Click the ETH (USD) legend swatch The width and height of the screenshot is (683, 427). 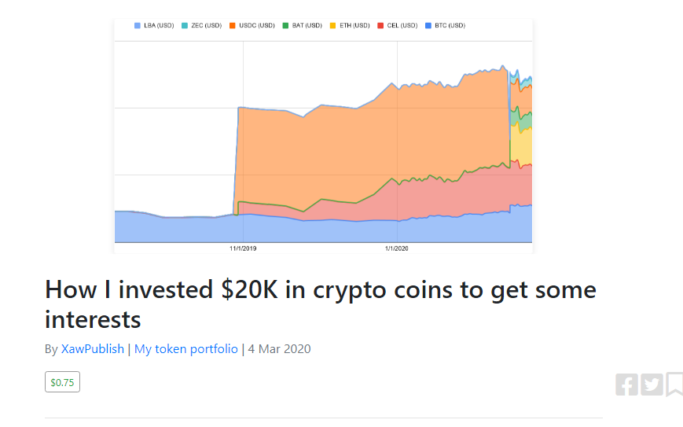click(x=332, y=26)
